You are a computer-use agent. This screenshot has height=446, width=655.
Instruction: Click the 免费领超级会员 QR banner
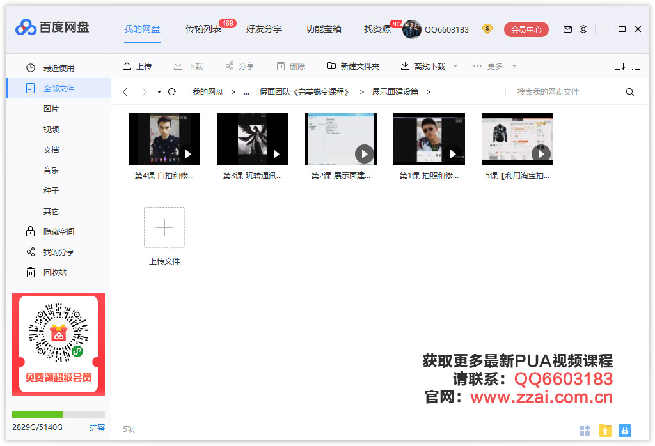[x=58, y=344]
